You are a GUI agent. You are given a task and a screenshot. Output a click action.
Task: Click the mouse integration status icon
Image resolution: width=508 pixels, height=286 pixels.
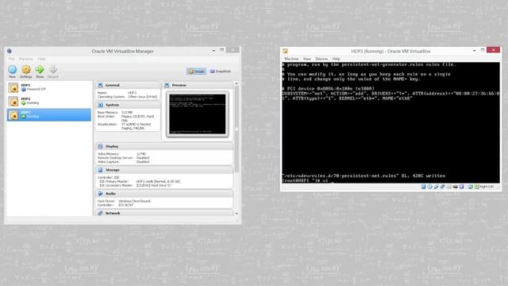(x=470, y=187)
